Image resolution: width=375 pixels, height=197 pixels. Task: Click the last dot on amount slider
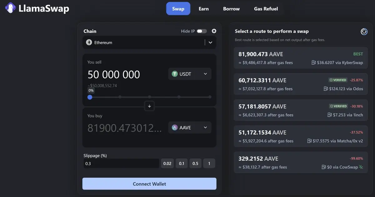tap(210, 97)
